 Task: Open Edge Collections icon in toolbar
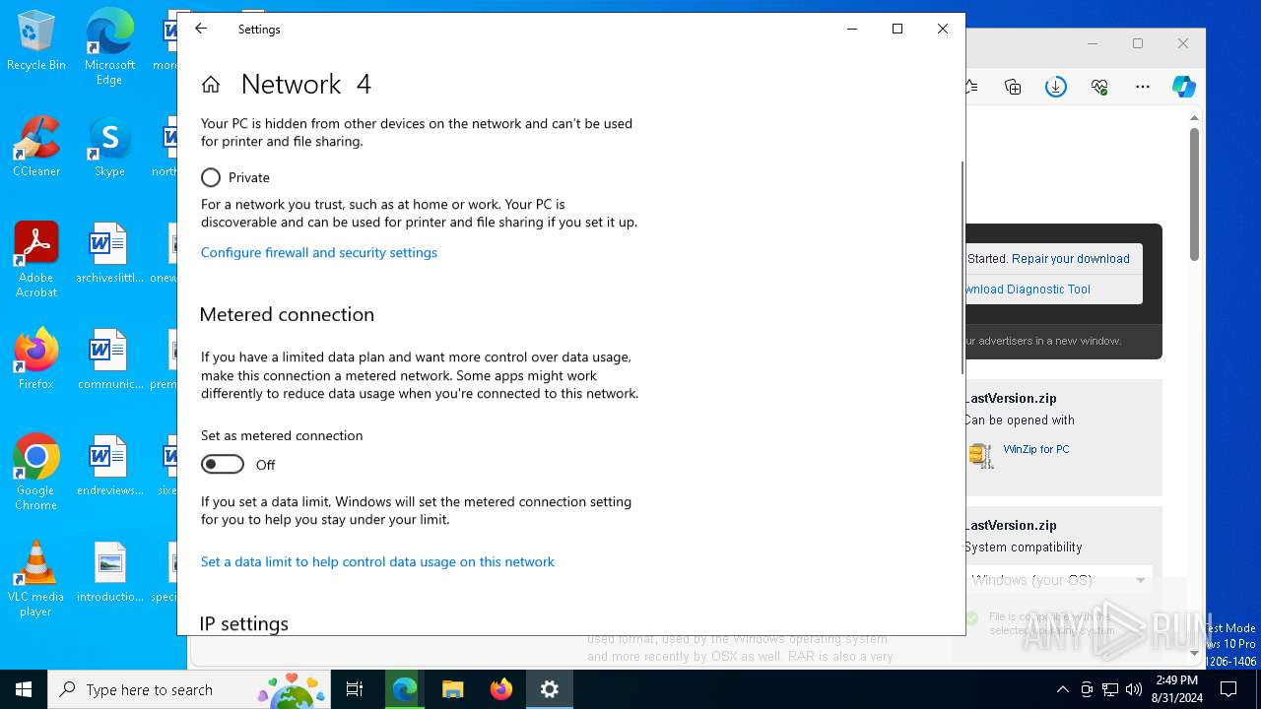click(1013, 87)
